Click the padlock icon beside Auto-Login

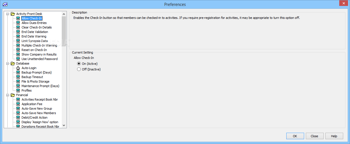click(18, 68)
